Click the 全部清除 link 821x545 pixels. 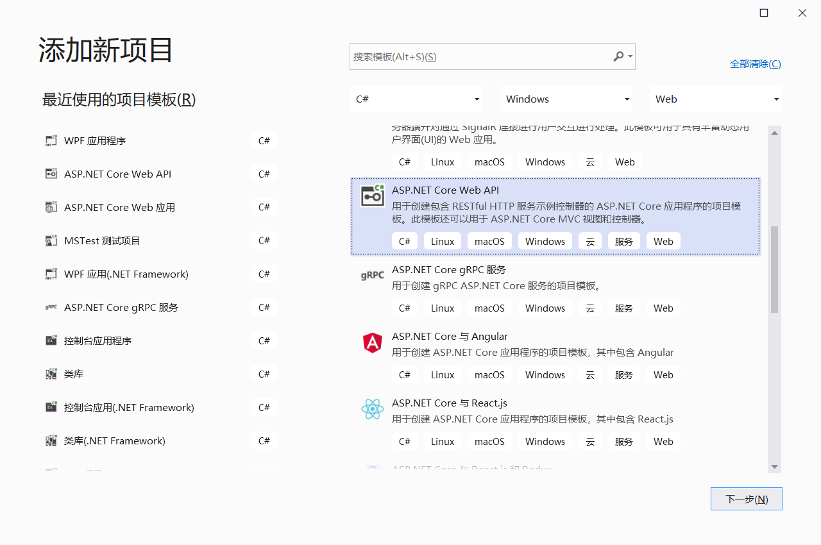756,63
